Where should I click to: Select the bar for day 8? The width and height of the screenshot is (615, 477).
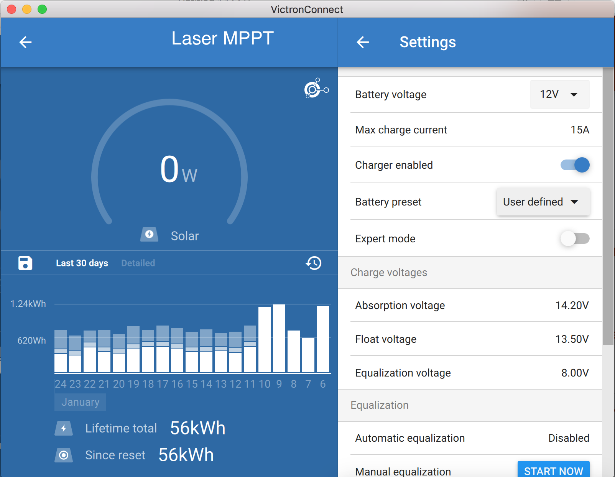pos(294,351)
